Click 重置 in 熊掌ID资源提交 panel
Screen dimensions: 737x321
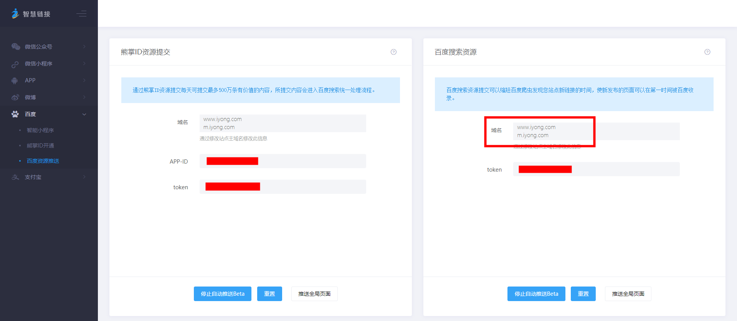pos(269,294)
